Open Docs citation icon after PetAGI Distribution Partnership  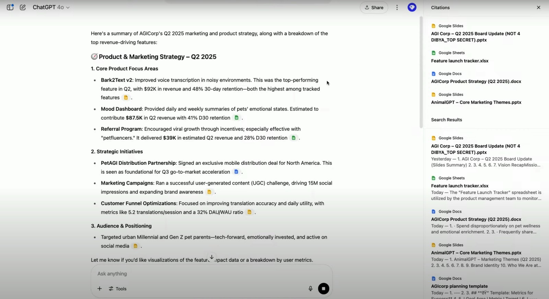236,172
